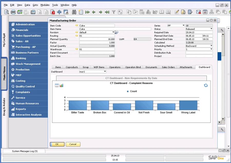Viewport: 231px width, 163px height.
Task: Open the Calendar toolbar icon
Action: [x=205, y=12]
